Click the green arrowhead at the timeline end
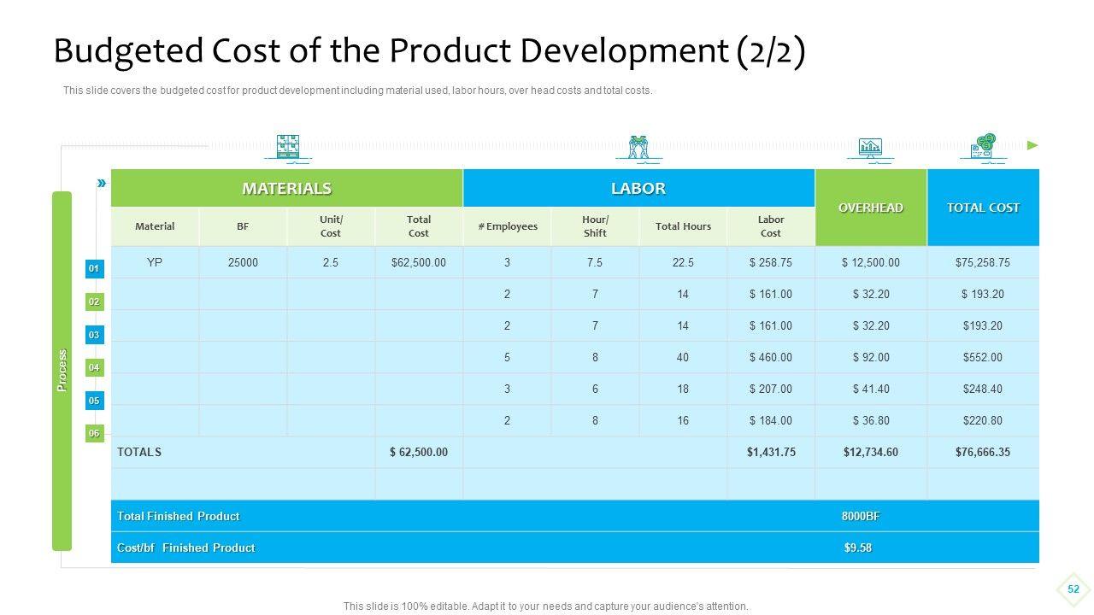1094x615 pixels. [x=1032, y=145]
